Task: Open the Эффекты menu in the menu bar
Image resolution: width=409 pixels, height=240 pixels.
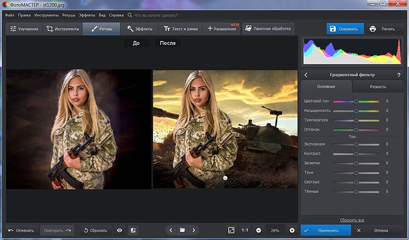Action: [x=86, y=15]
